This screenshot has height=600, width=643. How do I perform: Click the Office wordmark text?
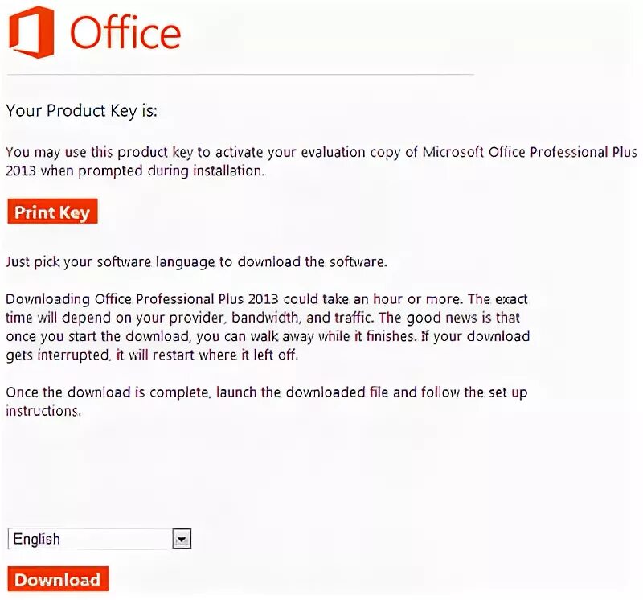click(125, 33)
